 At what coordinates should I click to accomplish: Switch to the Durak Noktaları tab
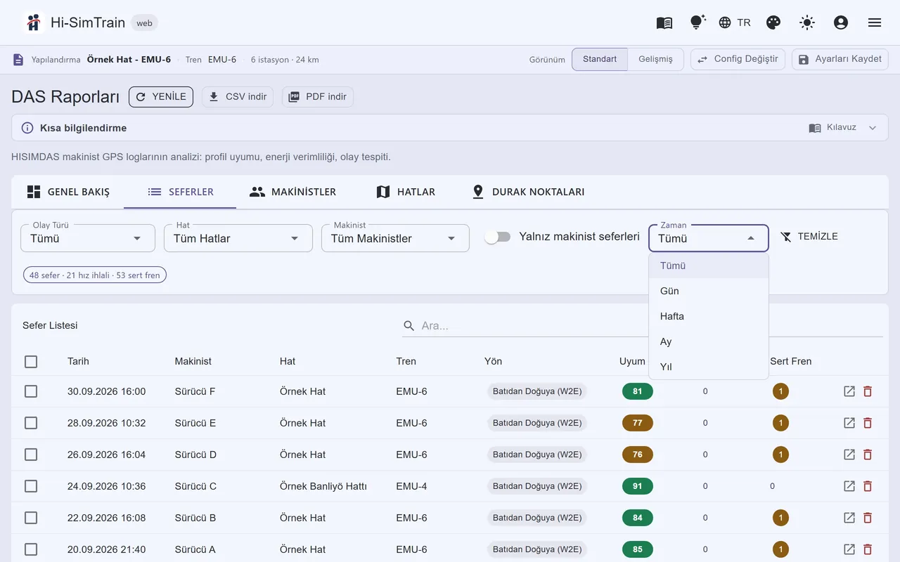tap(528, 192)
